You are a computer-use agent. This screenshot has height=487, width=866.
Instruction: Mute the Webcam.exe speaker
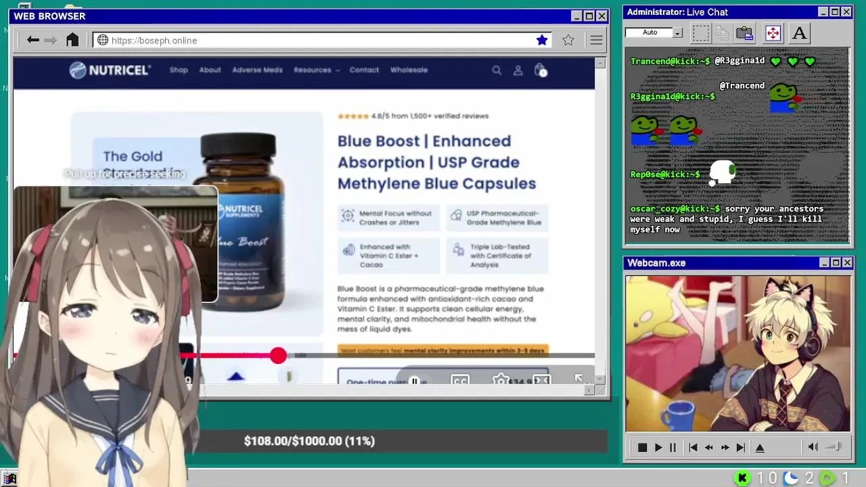(813, 447)
